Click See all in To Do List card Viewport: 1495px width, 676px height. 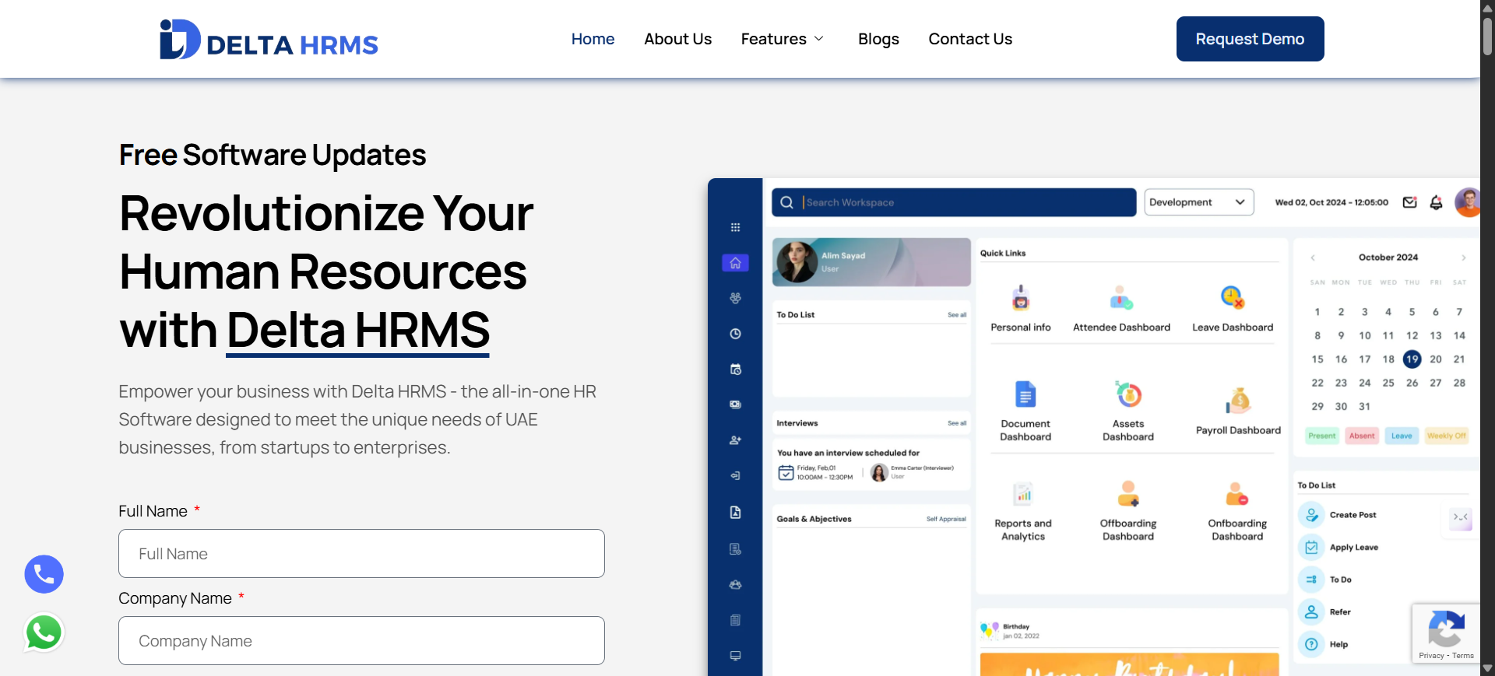tap(957, 315)
